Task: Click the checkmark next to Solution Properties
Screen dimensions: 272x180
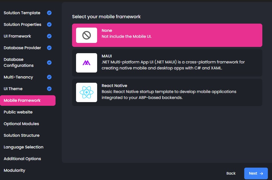Action: pyautogui.click(x=49, y=24)
